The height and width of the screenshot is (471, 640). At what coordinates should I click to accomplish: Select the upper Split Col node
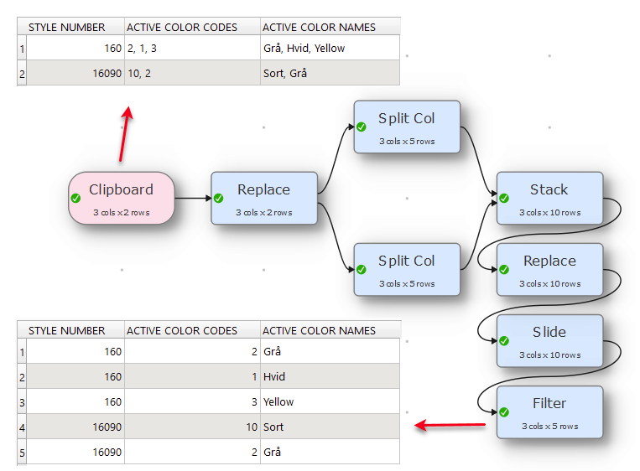click(x=407, y=127)
